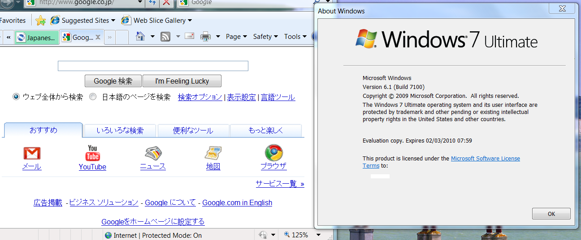Open the Google Maps map icon
Screen dimensions: 581x240
click(x=213, y=153)
